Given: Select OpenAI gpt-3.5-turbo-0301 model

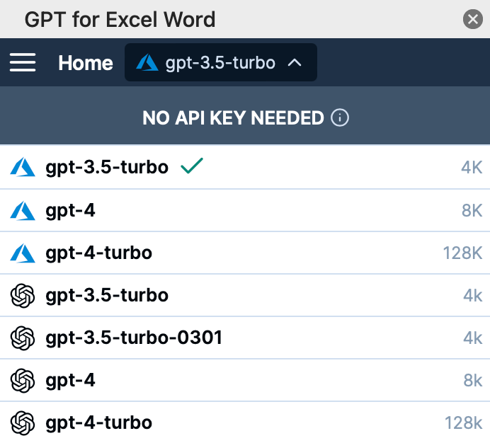Looking at the screenshot, I should pos(134,338).
